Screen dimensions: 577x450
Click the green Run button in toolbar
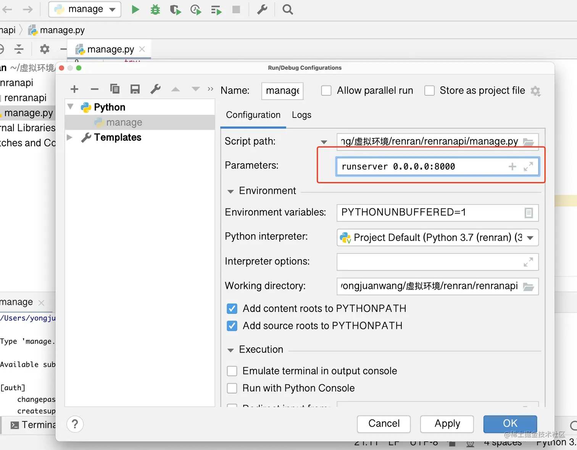135,10
